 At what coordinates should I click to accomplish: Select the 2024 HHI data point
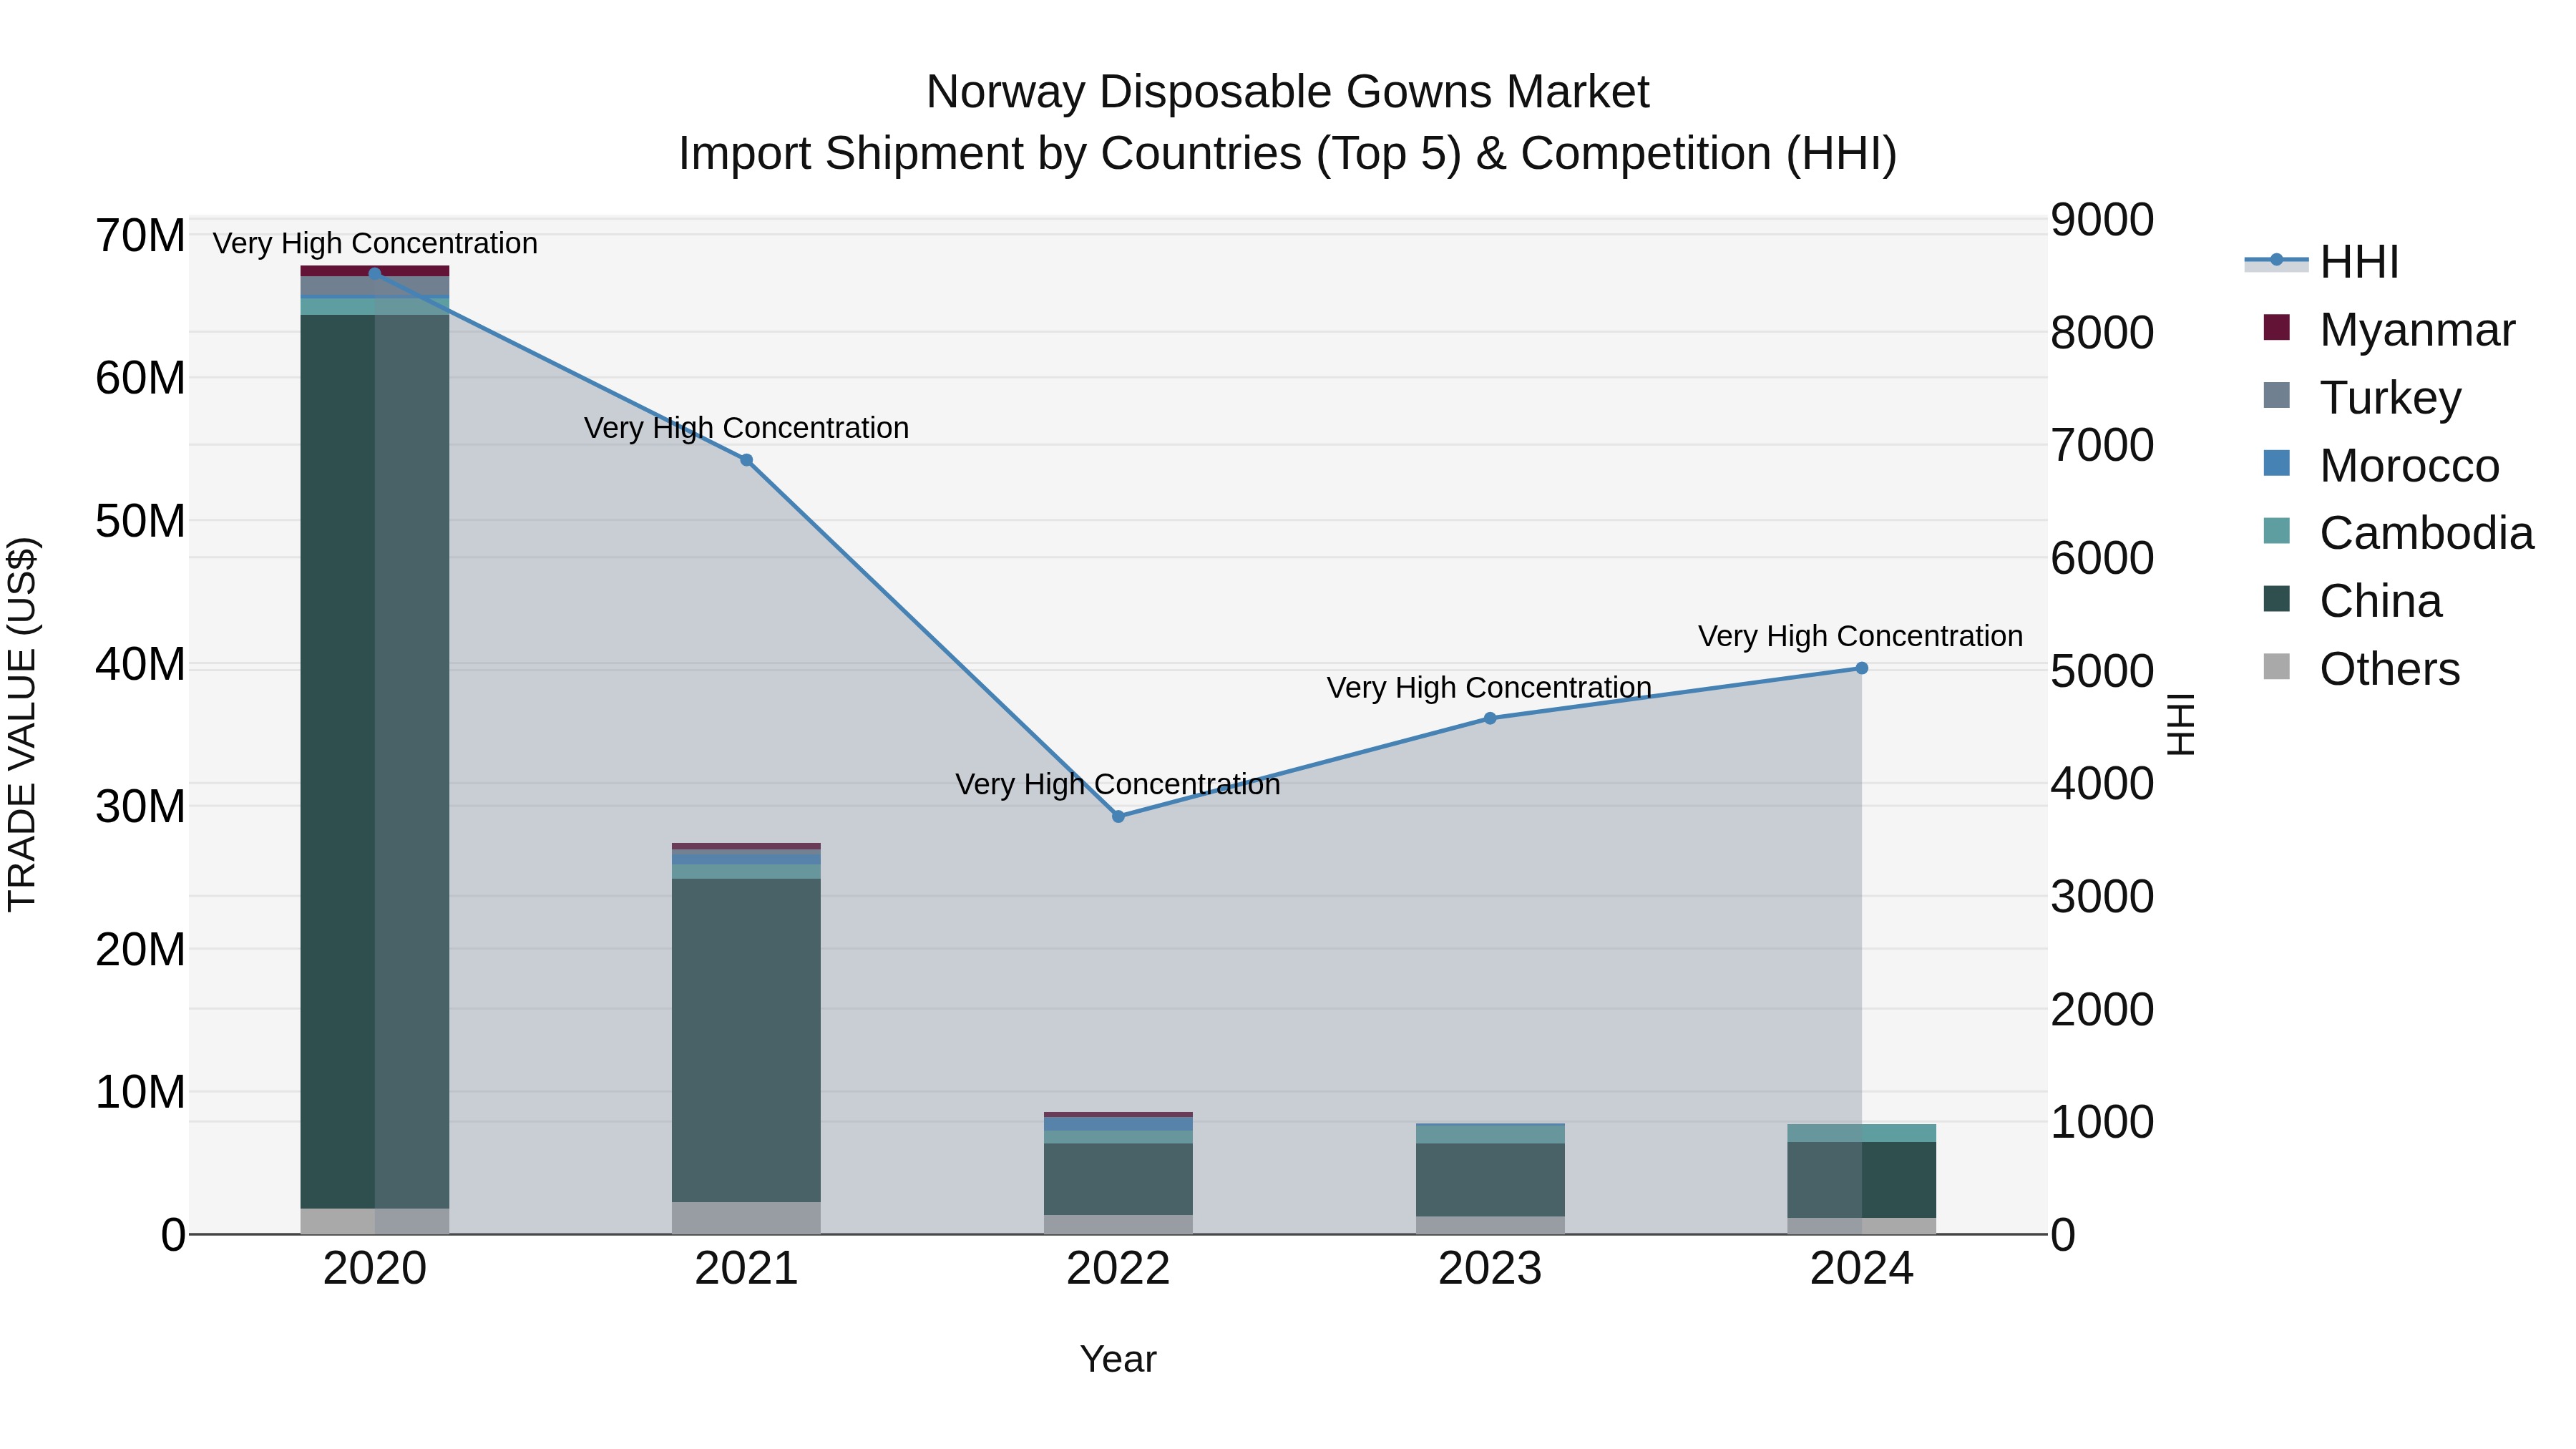[x=1861, y=668]
